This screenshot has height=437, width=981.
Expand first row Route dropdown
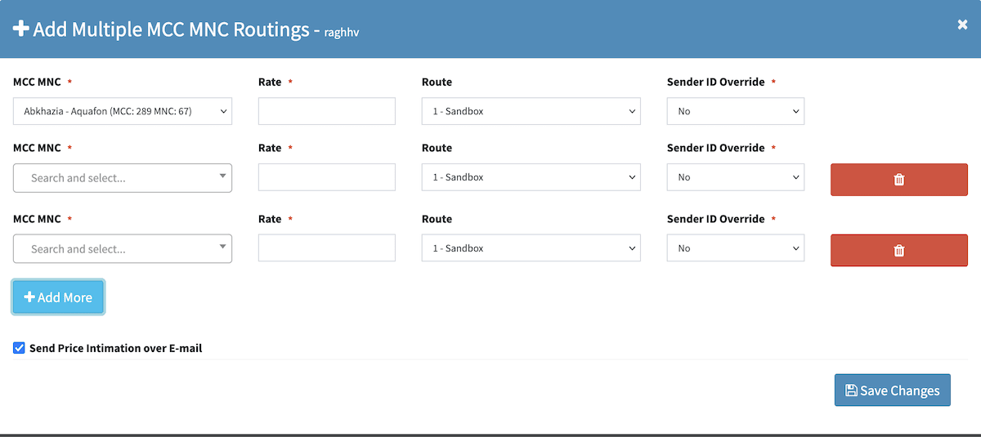[531, 111]
